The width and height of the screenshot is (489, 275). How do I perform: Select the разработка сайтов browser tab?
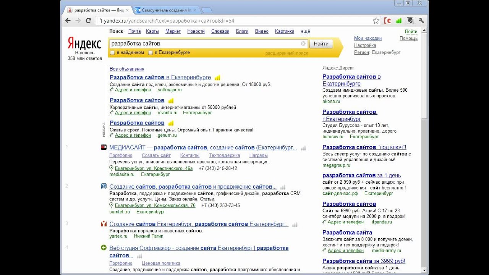pos(99,10)
